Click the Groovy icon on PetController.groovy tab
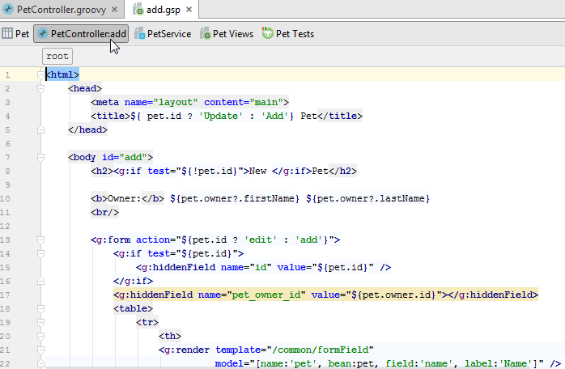Screen dimensions: 565x369 [7, 11]
